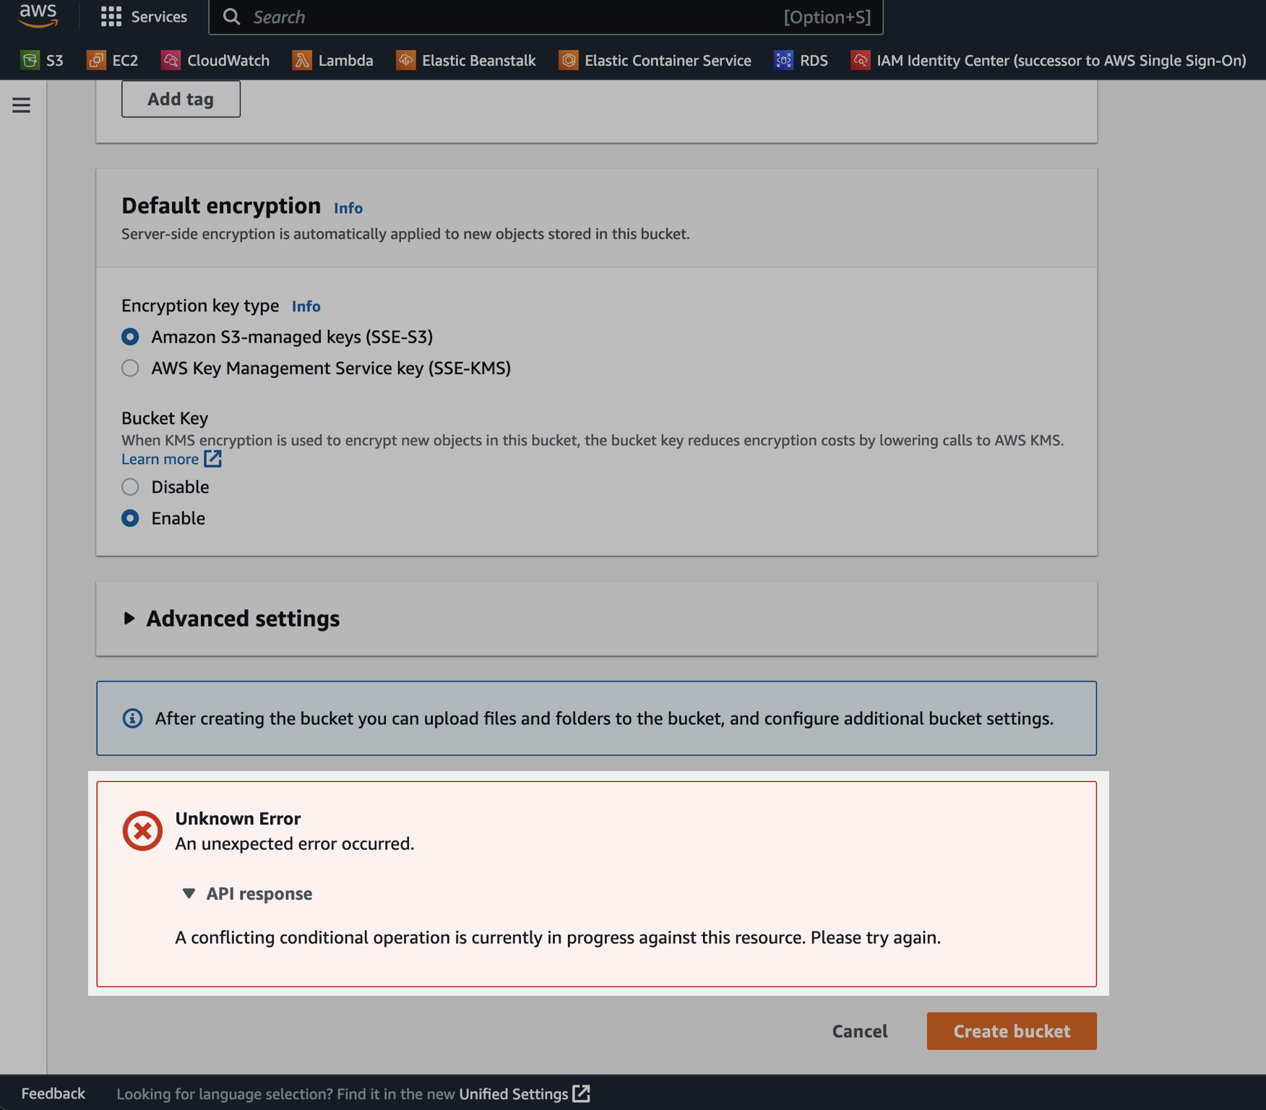1266x1110 pixels.
Task: Open the hamburger side navigation menu
Action: [x=22, y=106]
